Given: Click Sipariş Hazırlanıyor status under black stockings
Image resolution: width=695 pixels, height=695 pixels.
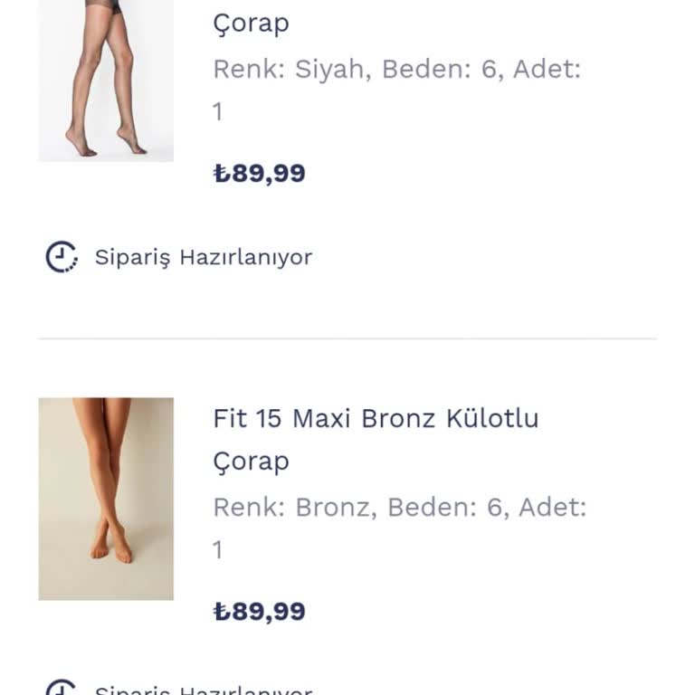Looking at the screenshot, I should coord(204,257).
